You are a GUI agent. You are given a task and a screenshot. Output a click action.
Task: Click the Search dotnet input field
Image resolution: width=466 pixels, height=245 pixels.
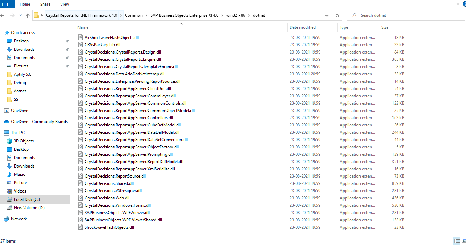pyautogui.click(x=406, y=15)
